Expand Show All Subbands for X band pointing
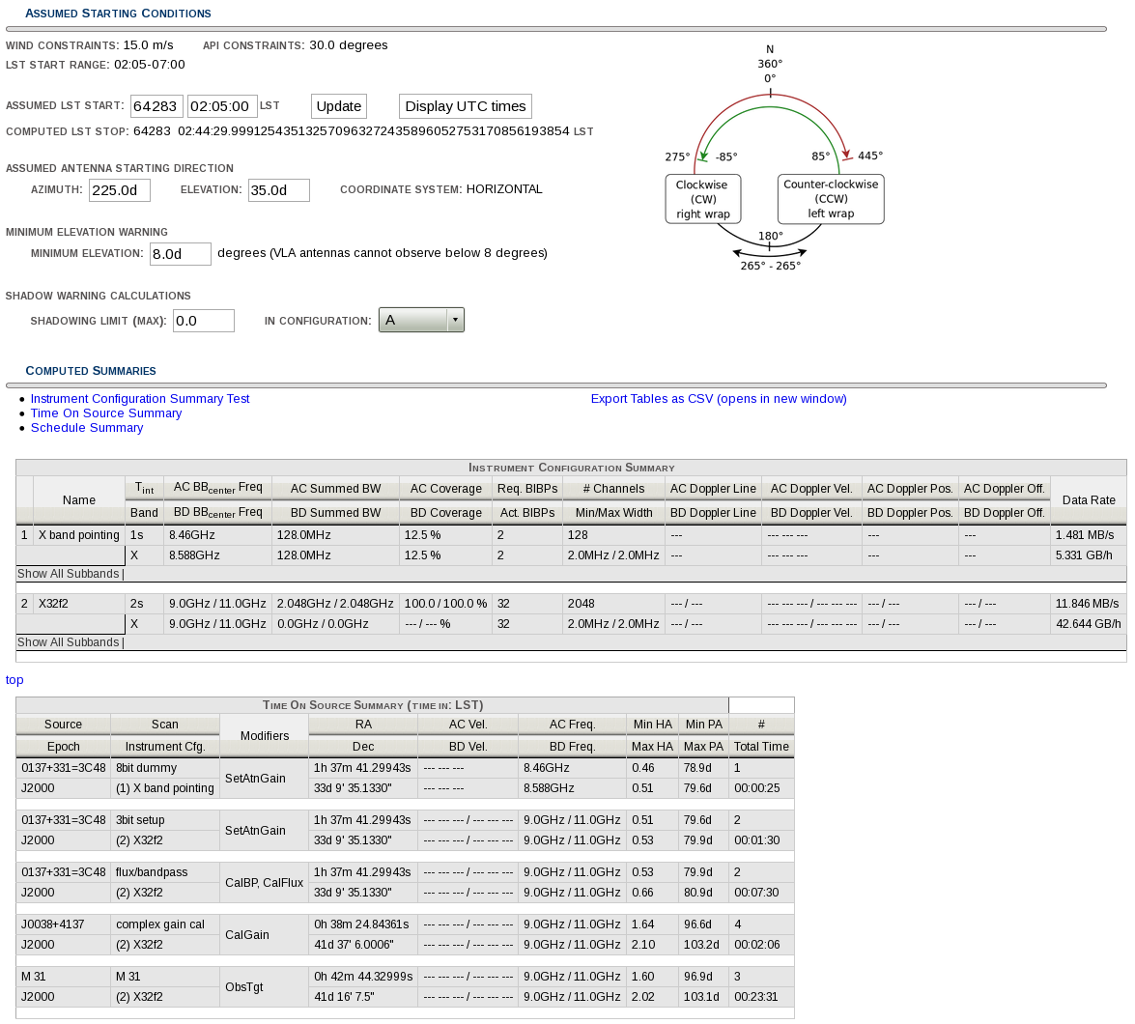 (x=68, y=574)
